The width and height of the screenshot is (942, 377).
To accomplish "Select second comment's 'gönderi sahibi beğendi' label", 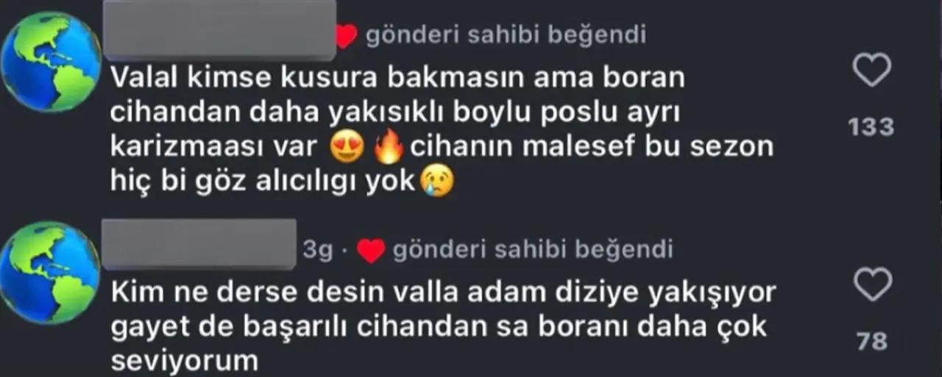I will [x=533, y=251].
